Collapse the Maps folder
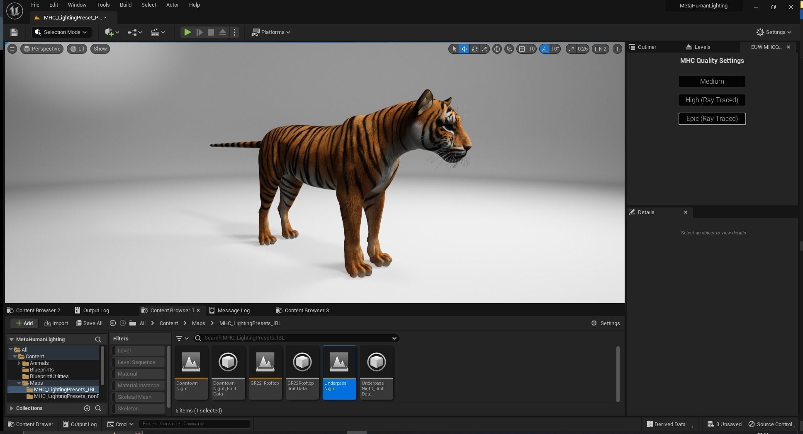 pos(19,383)
